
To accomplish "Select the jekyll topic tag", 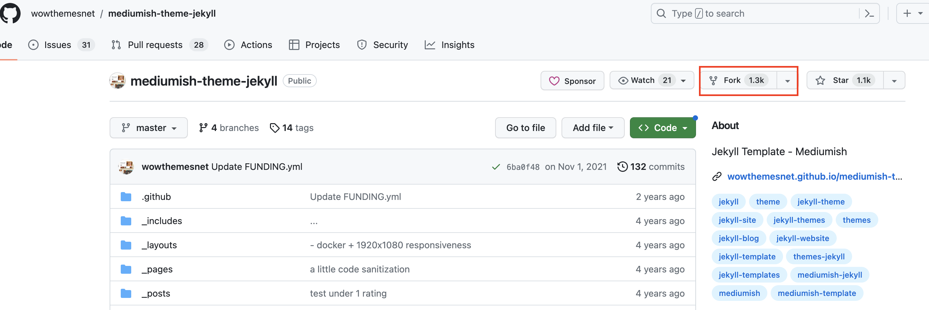I will click(x=728, y=202).
